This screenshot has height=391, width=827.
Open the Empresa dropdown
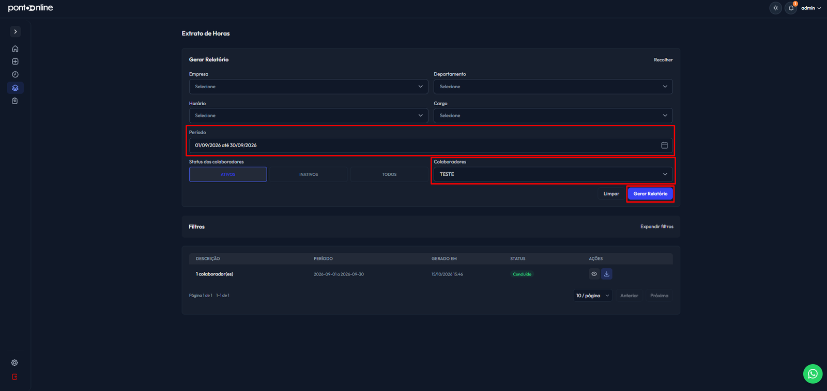tap(309, 87)
